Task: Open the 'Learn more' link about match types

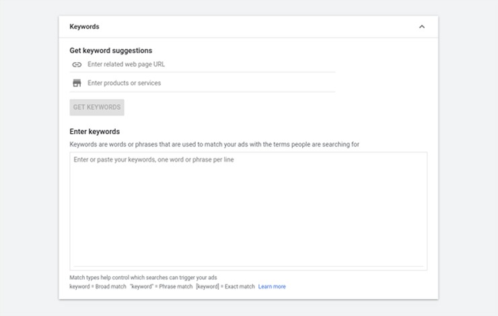Action: point(272,286)
